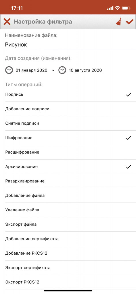136x294 pixels.
Task: Uncheck the Шифрование operation type
Action: pos(68,138)
